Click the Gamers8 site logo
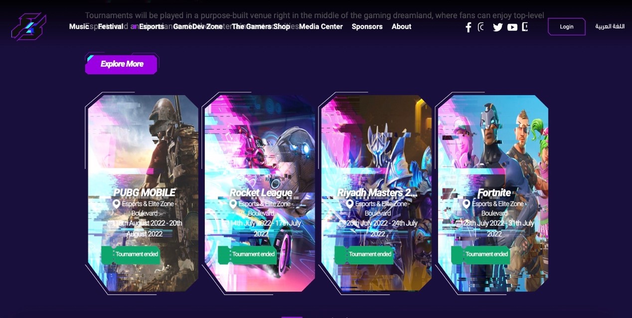 tap(29, 26)
